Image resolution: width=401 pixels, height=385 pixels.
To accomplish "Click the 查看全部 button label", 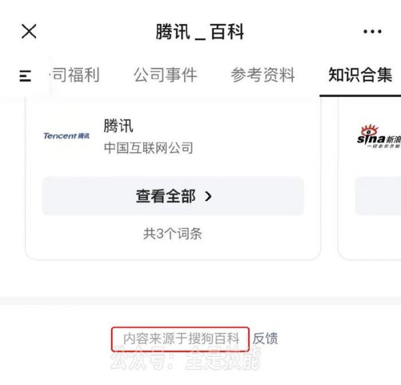I will coord(166,196).
